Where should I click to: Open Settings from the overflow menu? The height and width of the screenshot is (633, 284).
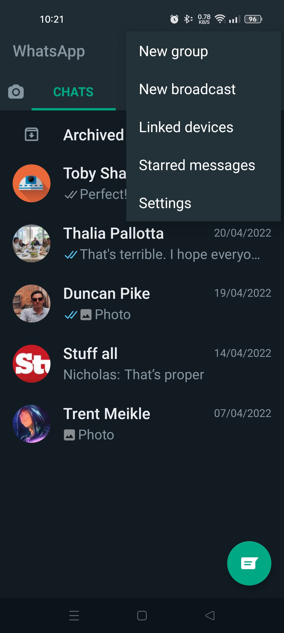[x=165, y=203]
